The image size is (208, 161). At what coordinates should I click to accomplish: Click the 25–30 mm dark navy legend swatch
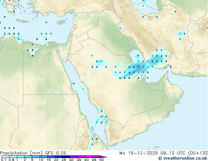coord(66,157)
